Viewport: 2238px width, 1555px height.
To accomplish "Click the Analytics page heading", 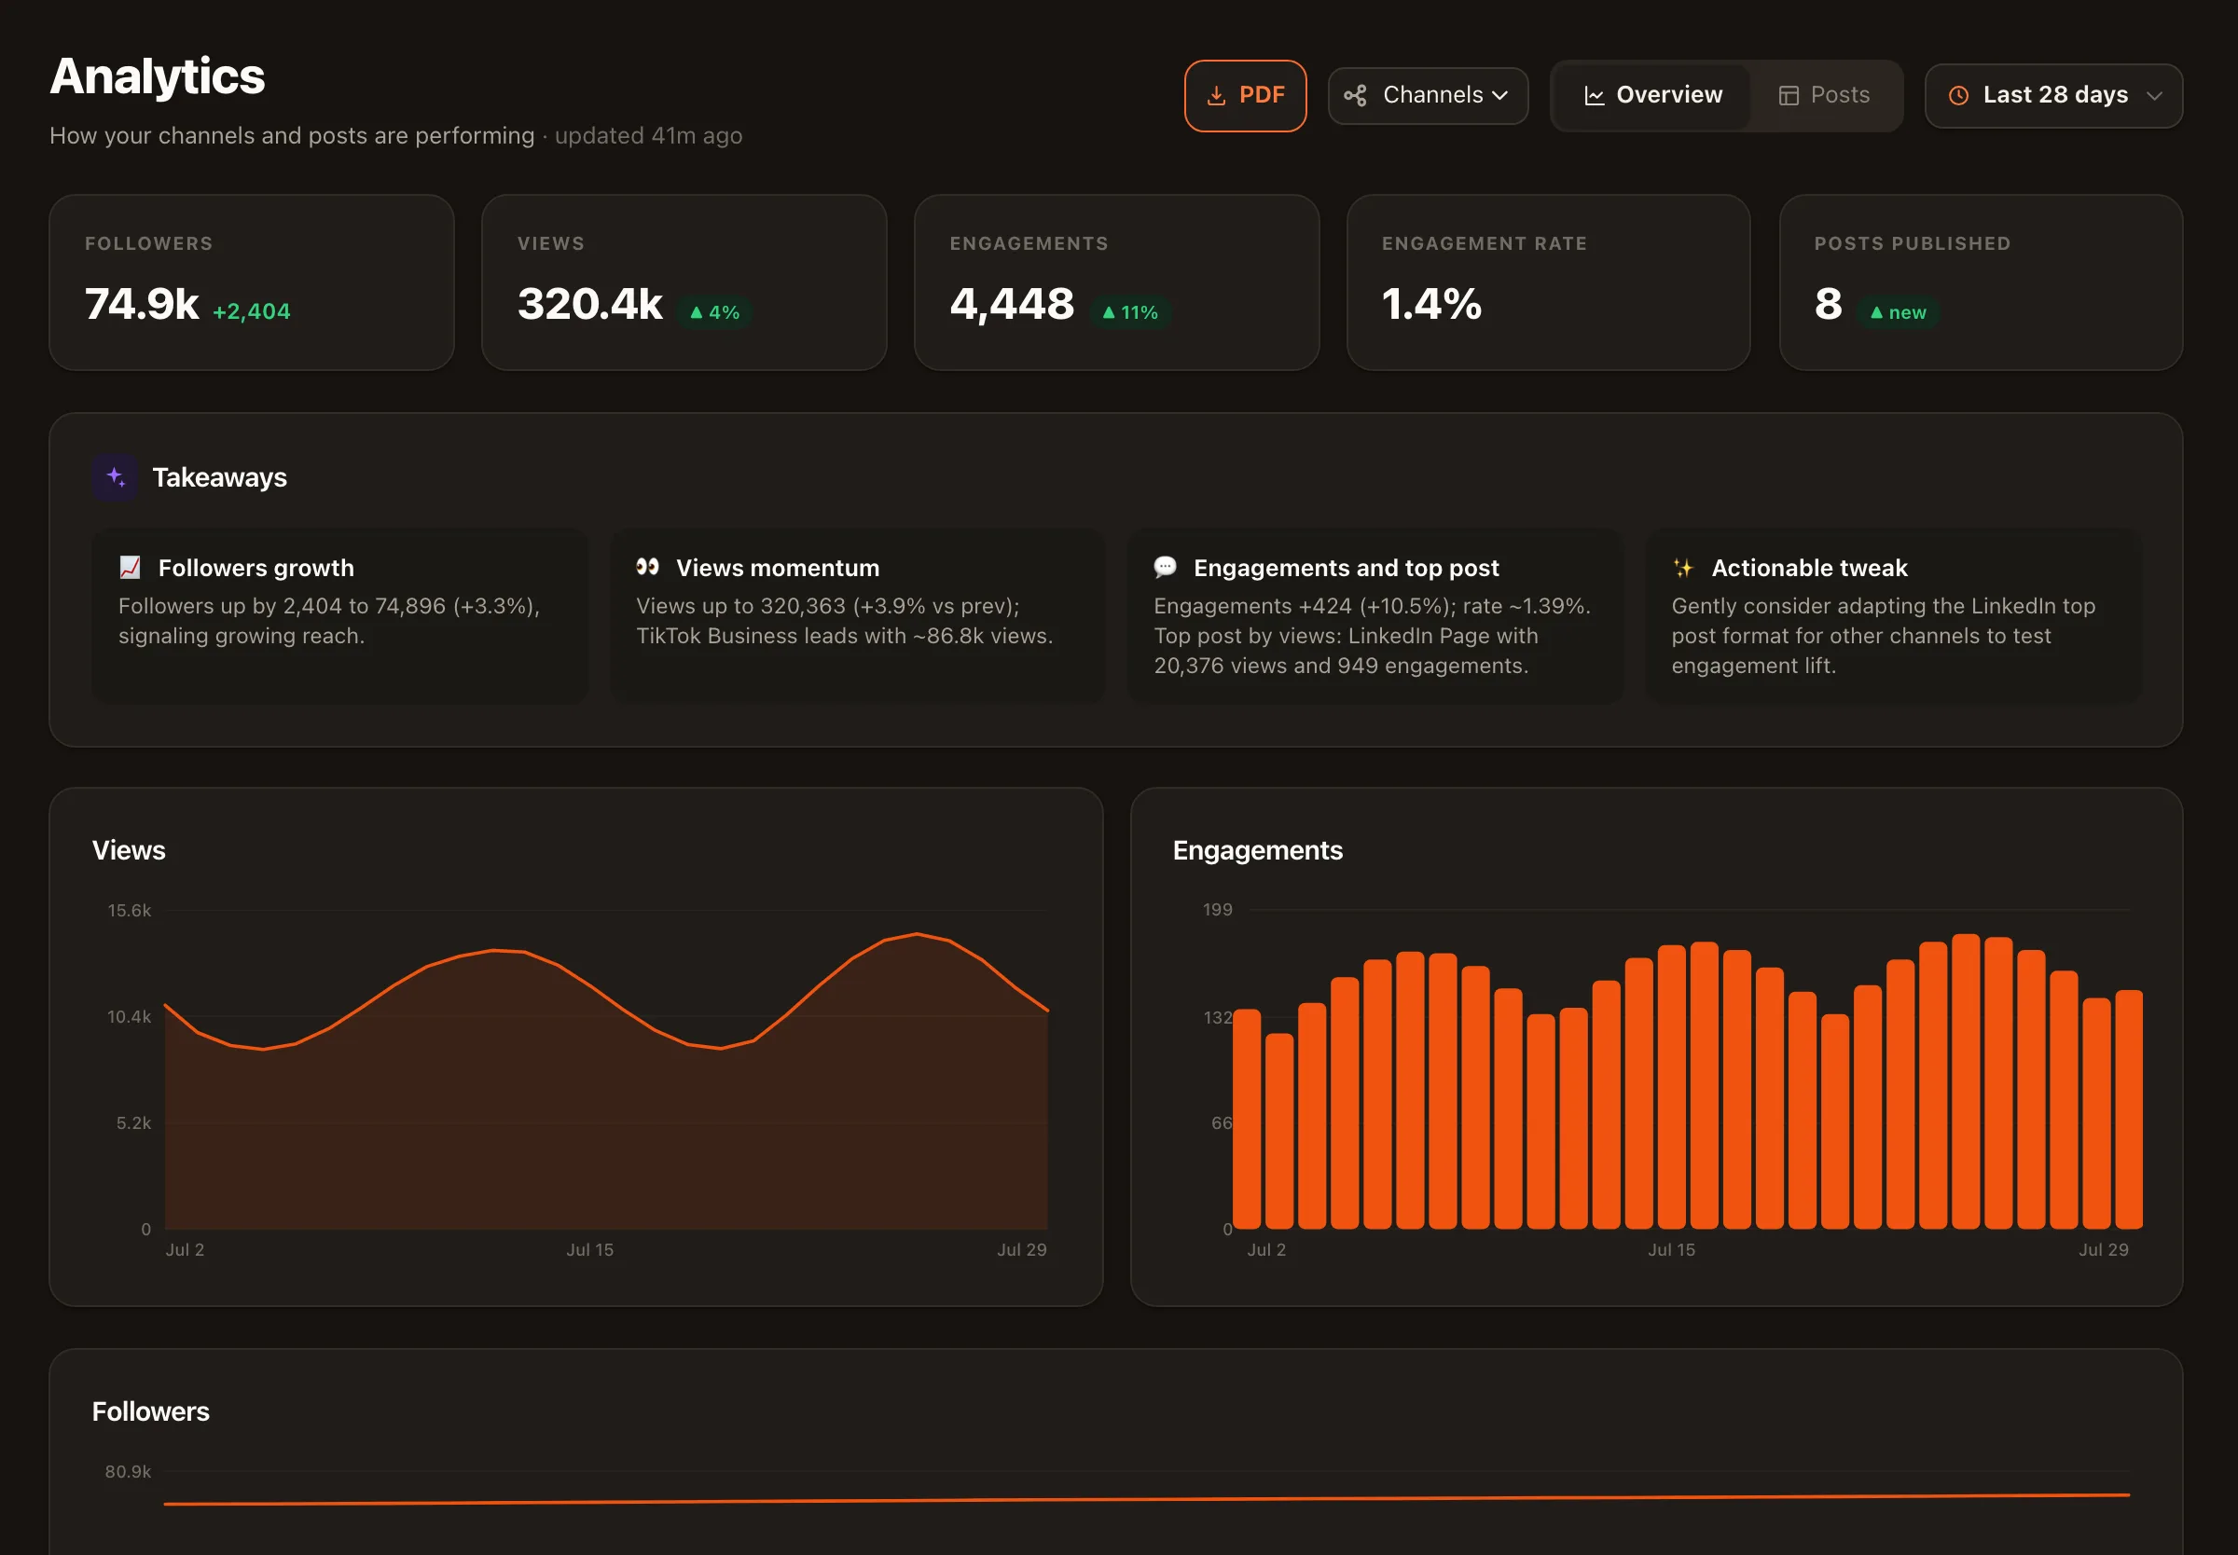I will coord(157,76).
